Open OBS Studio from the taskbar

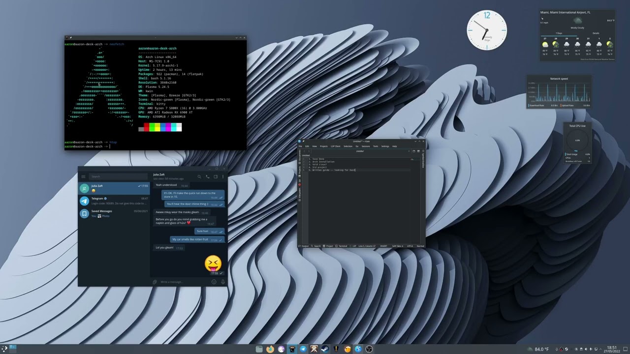[369, 349]
